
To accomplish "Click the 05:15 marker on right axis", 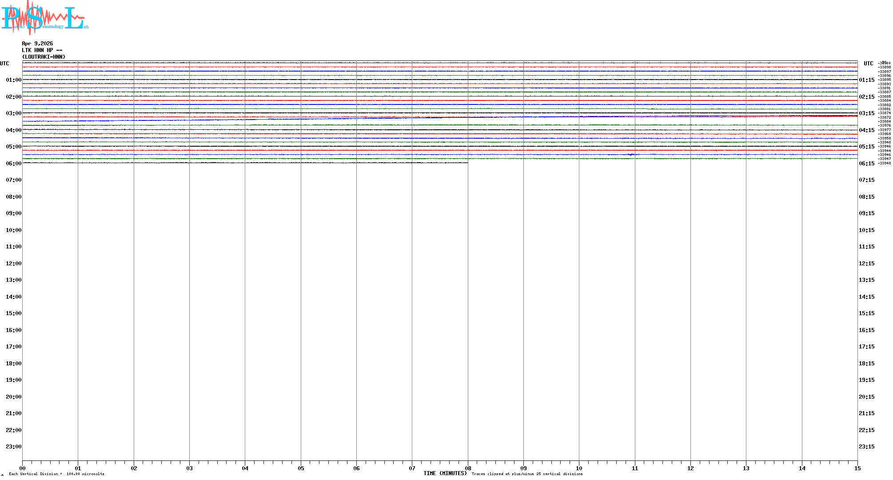I will coord(866,147).
